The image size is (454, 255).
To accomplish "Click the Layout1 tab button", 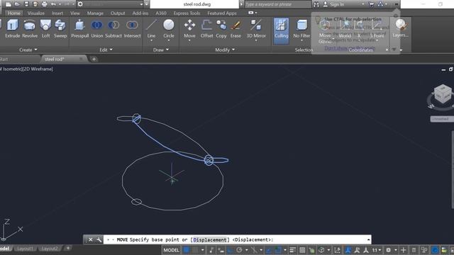I will coord(25,249).
